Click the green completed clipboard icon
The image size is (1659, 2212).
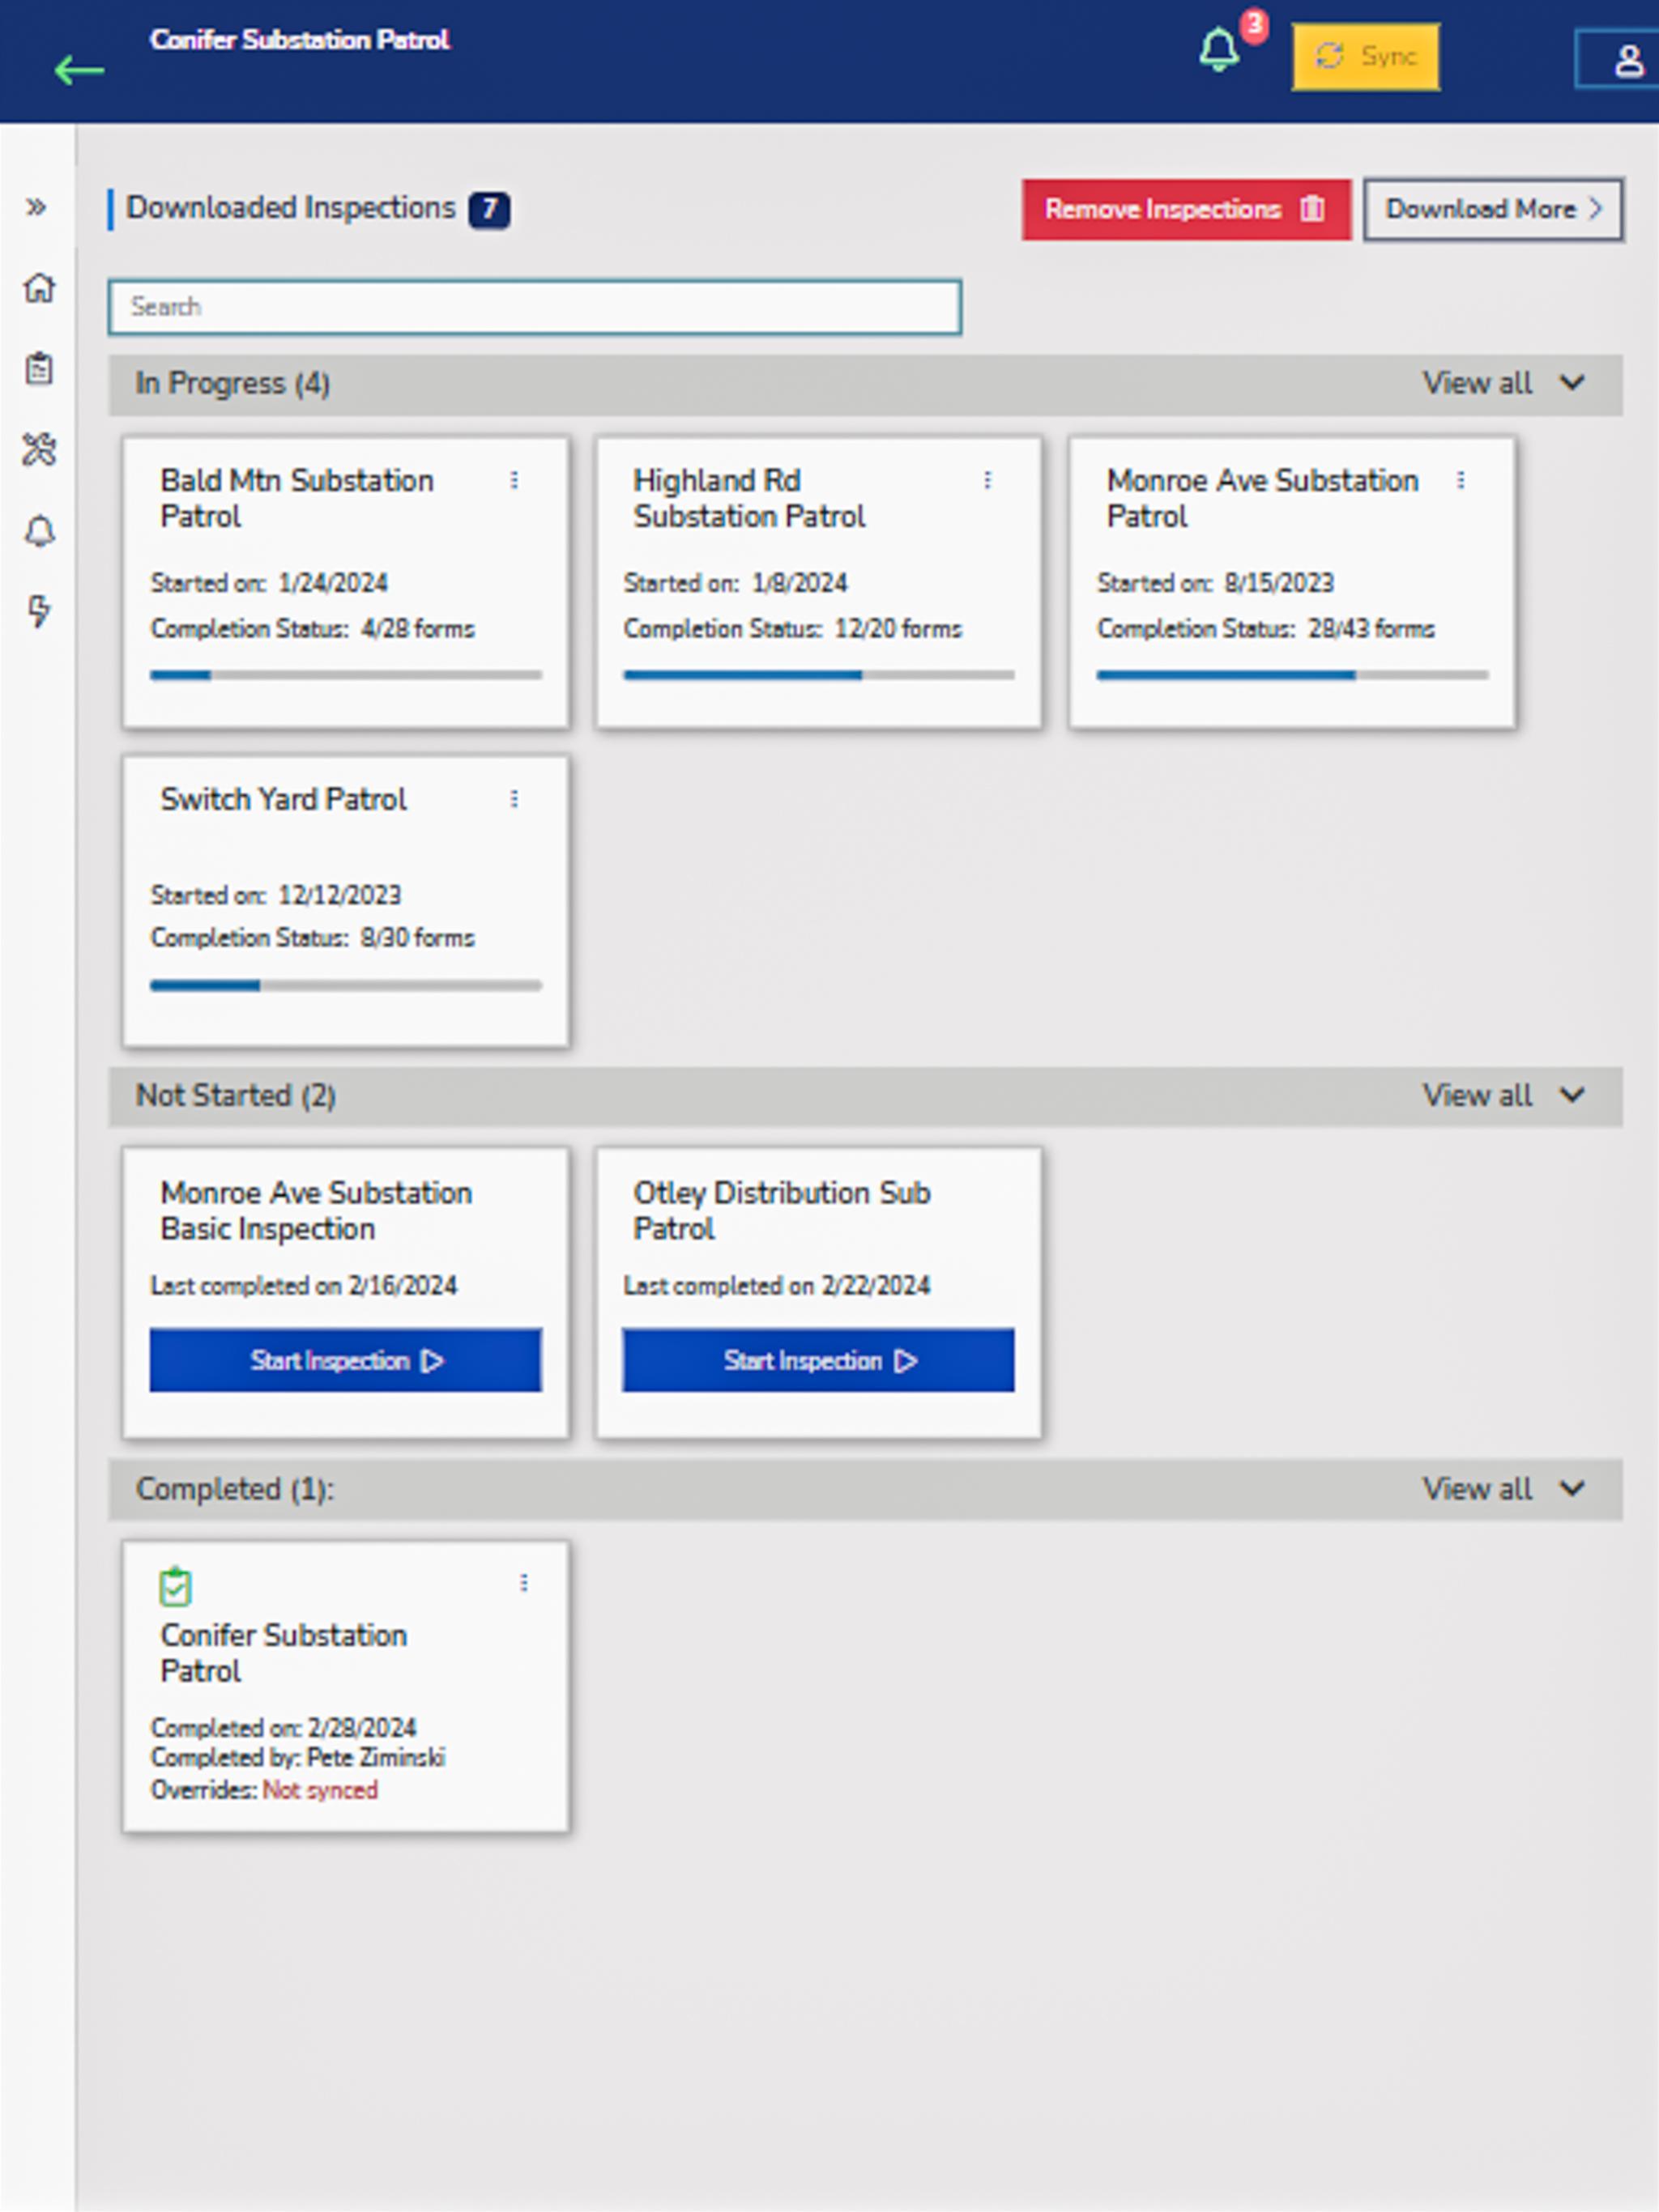(175, 1586)
